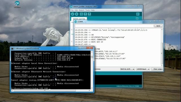The height and width of the screenshot is (102, 181).
Task: Click the APIP "192.168.4.1" output line
Action: pyautogui.click(x=106, y=52)
